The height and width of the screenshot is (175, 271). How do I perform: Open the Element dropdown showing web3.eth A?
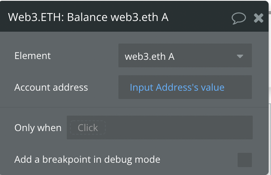185,55
